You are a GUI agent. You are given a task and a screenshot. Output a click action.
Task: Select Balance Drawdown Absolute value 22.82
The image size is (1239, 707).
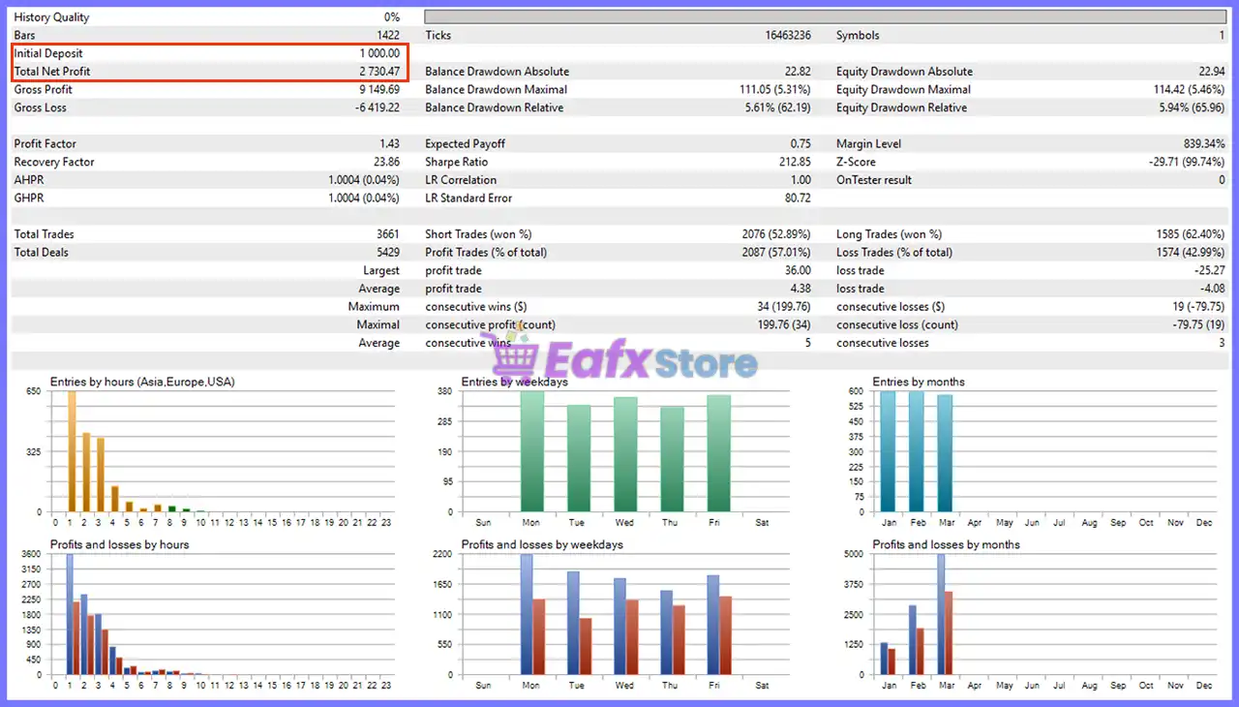click(798, 72)
